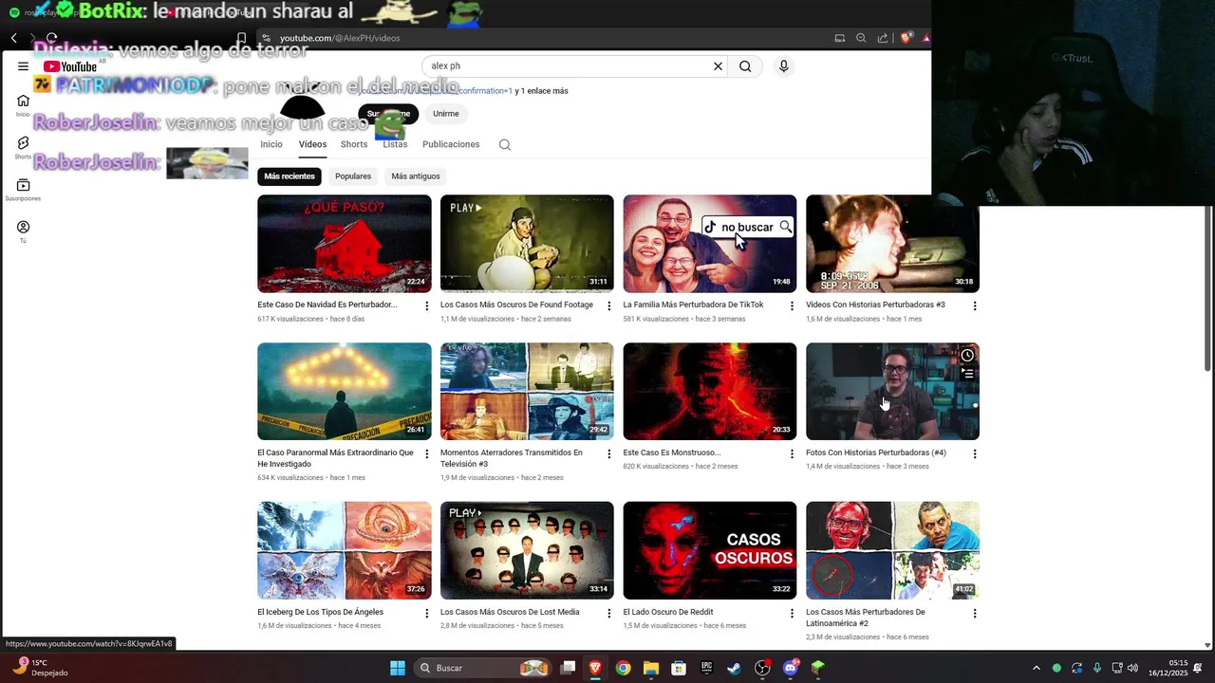1215x683 pixels.
Task: Open options for 'Lost Media' video
Action: click(608, 613)
